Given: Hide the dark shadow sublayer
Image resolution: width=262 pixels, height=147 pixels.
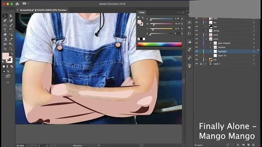Looking at the screenshot, I should (196, 43).
